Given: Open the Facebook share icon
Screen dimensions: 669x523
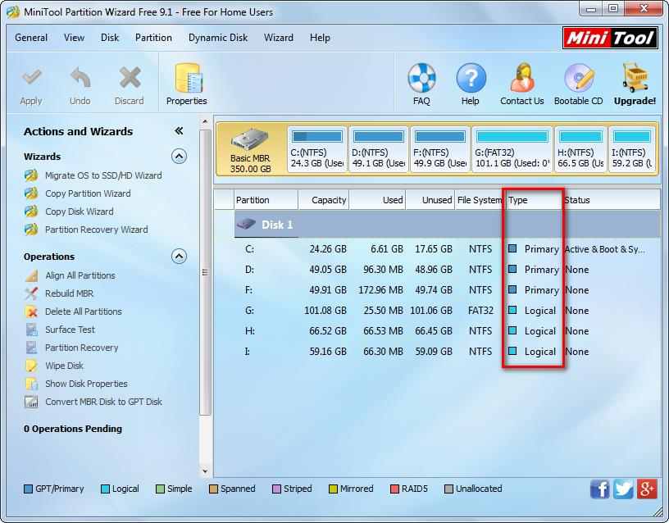Looking at the screenshot, I should coord(600,489).
